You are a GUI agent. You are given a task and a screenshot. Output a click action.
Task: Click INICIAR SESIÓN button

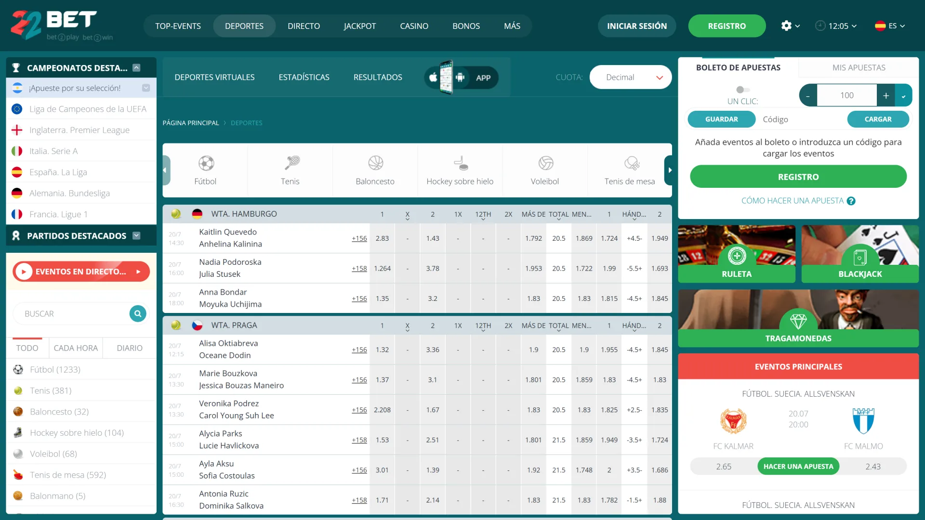coord(637,26)
